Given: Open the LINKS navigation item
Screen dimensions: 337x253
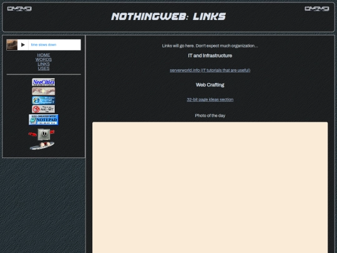Looking at the screenshot, I should (x=44, y=64).
